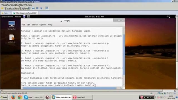Launch Chrome from the taskbar
Image resolution: width=178 pixels, height=100 pixels.
click(x=20, y=97)
